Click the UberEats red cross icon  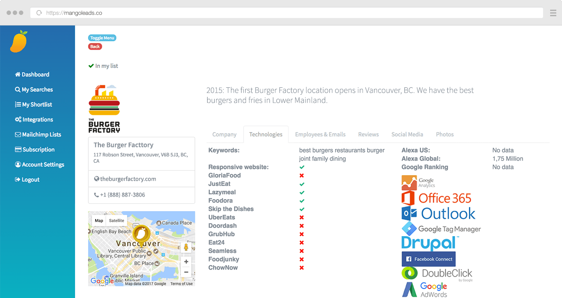tap(302, 217)
